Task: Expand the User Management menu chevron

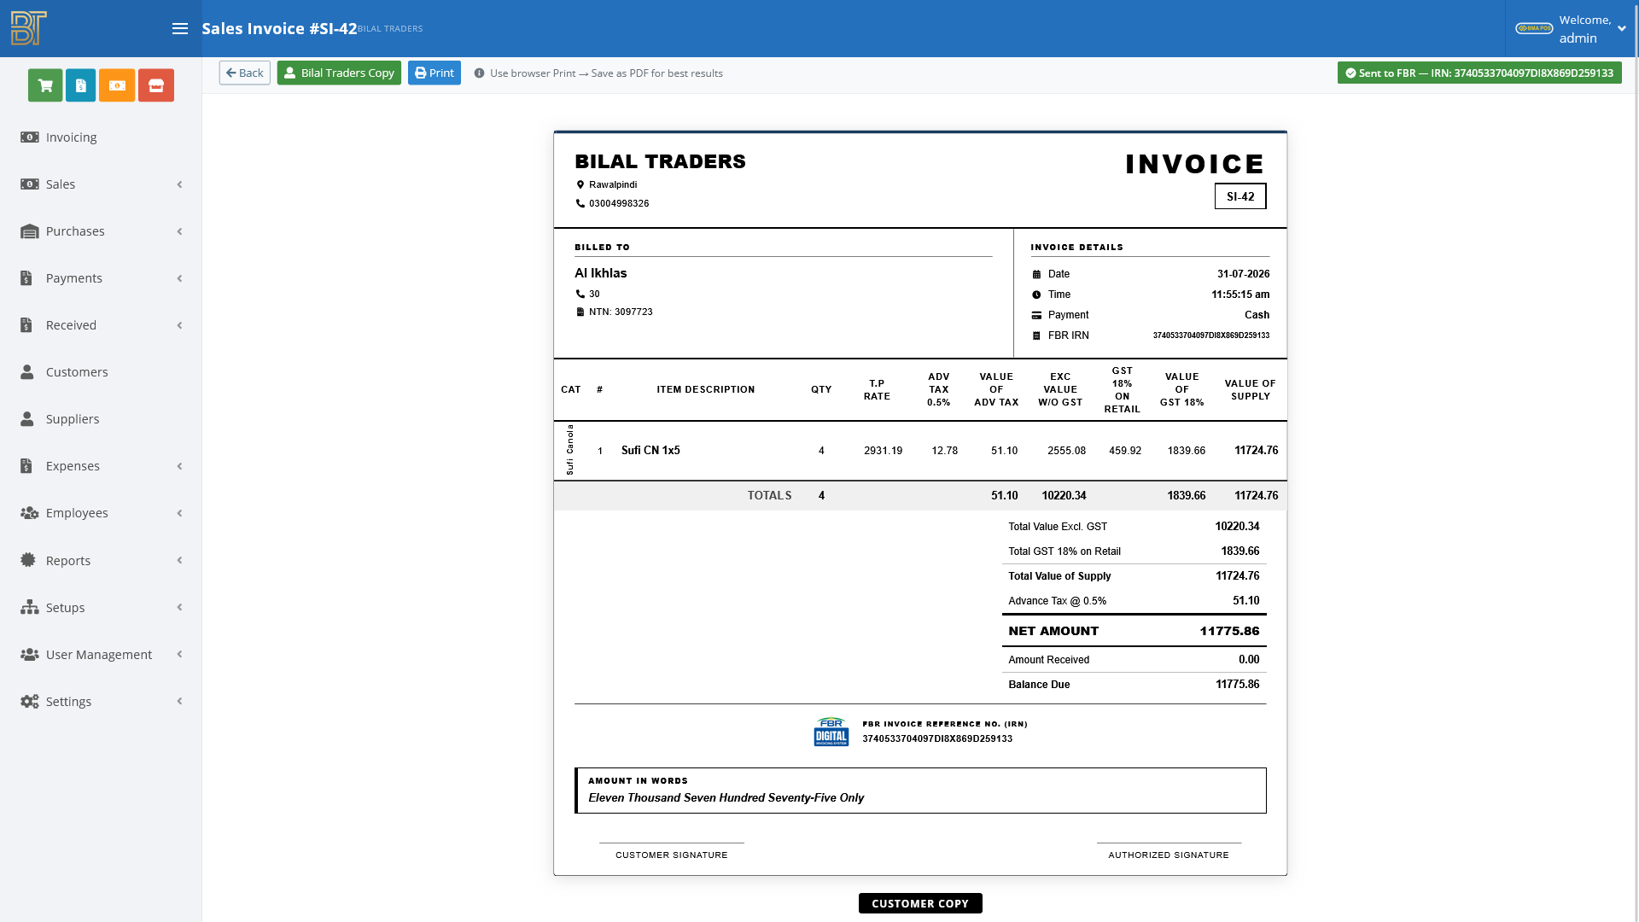Action: 179,654
